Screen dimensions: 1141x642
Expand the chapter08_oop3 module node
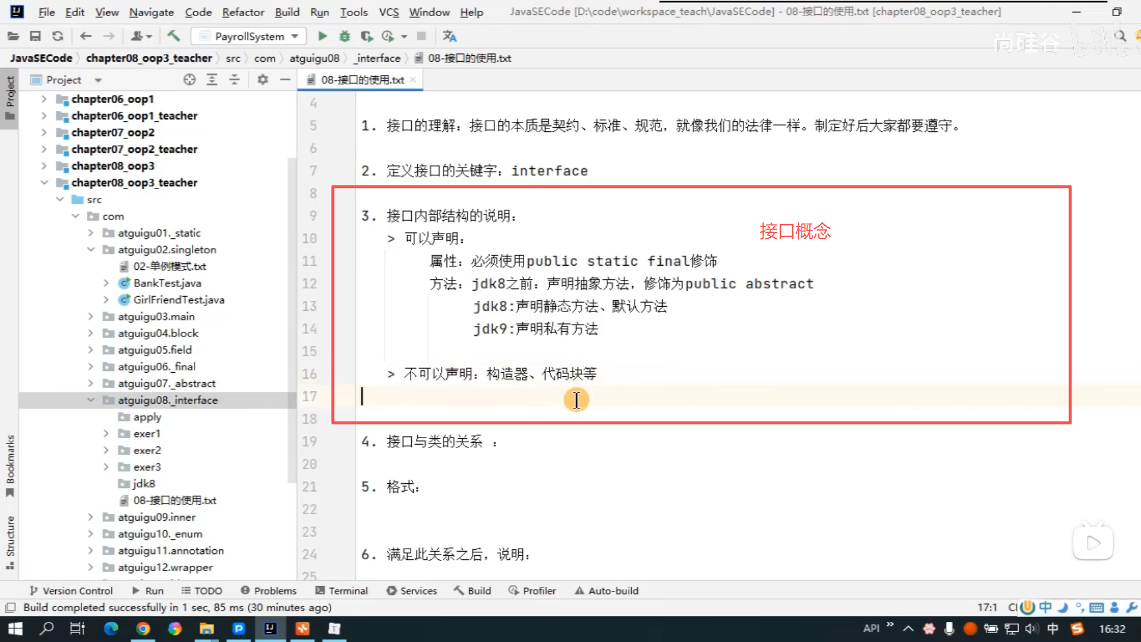click(44, 166)
